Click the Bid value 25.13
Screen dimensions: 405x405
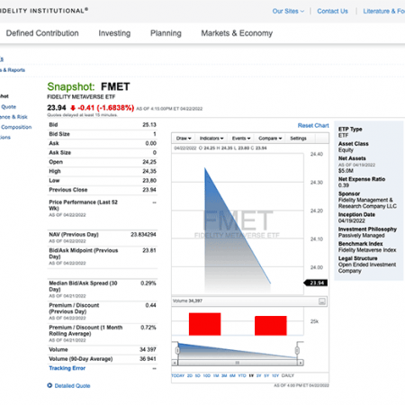pyautogui.click(x=149, y=125)
